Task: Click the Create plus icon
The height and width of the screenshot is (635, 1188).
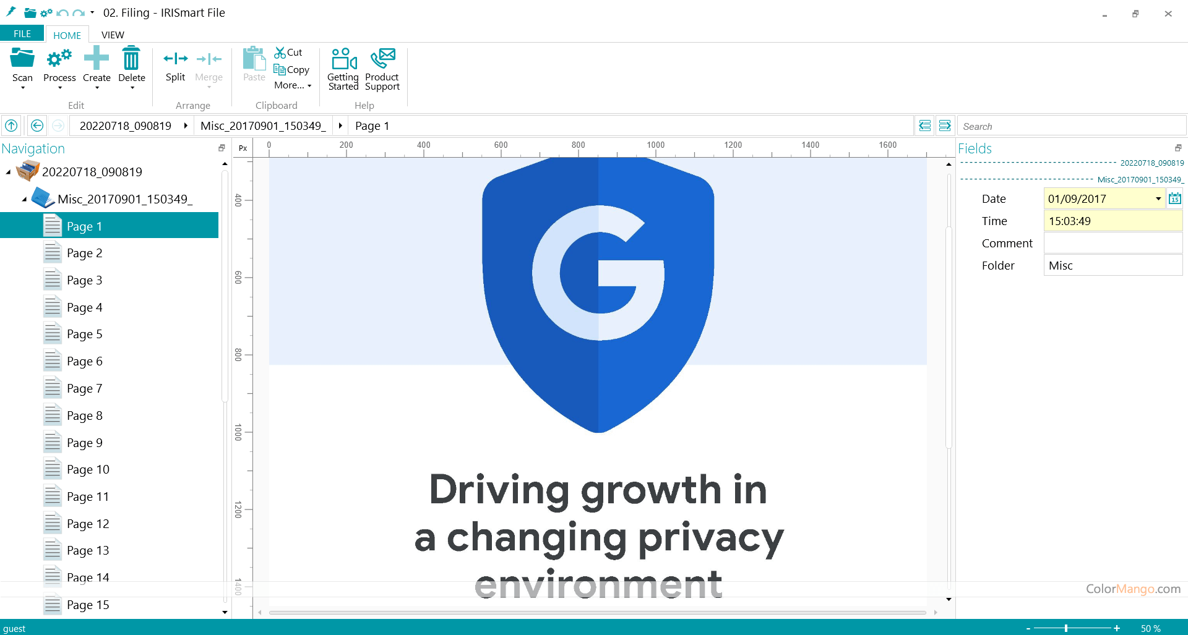Action: click(x=97, y=59)
